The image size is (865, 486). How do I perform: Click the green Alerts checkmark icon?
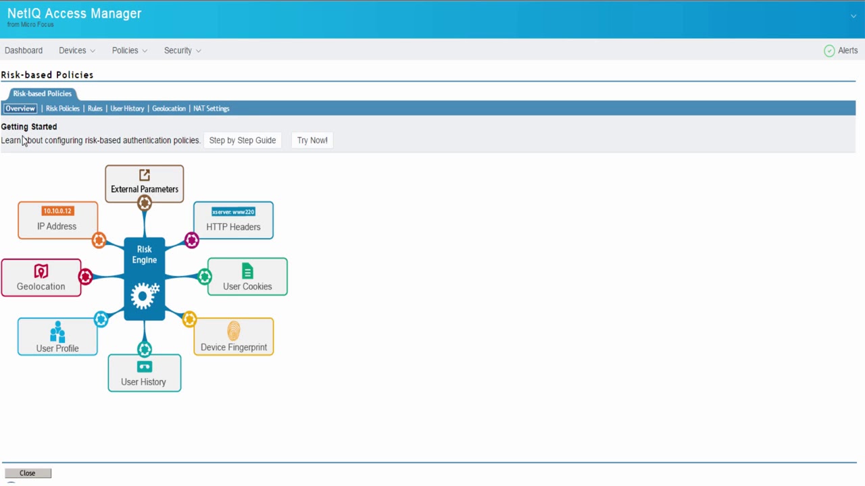(829, 51)
